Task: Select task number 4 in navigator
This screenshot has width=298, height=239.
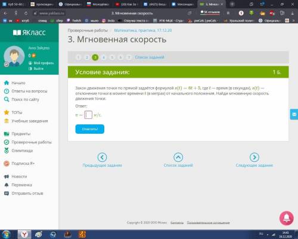Action: click(104, 57)
